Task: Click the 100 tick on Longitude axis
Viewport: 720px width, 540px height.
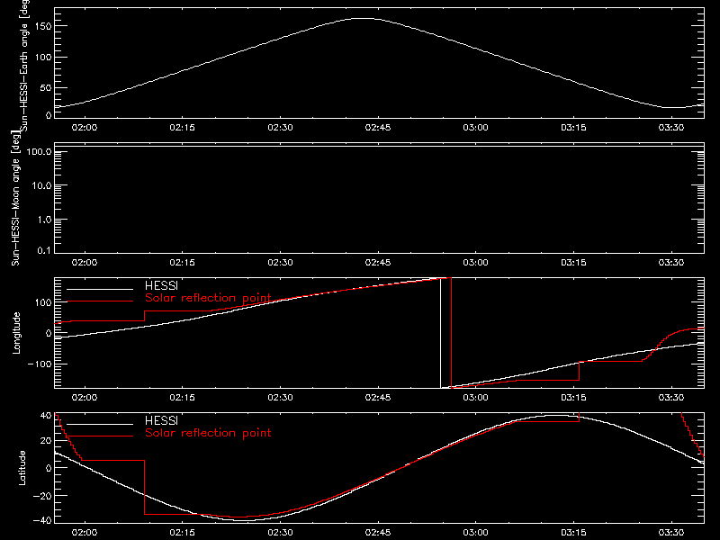Action: pyautogui.click(x=43, y=302)
